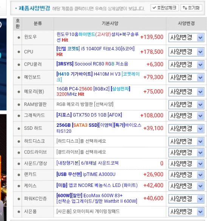207x221 pixels.
Task: Open 사양변경 dropdown for 사운드/영상 row
Action: coord(186,164)
